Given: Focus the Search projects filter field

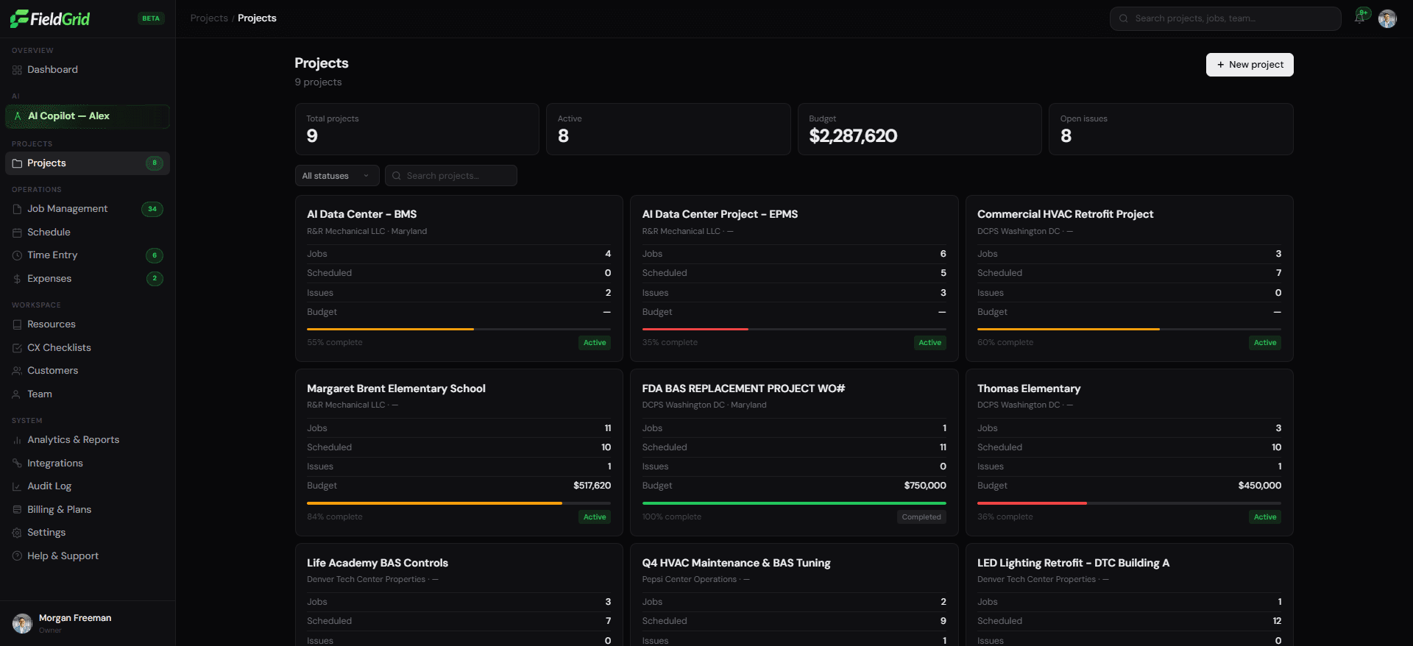Looking at the screenshot, I should (x=450, y=176).
